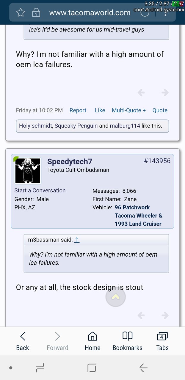Tap the scroll-to-top floating arrow button
185x380 pixels.
coord(116,296)
